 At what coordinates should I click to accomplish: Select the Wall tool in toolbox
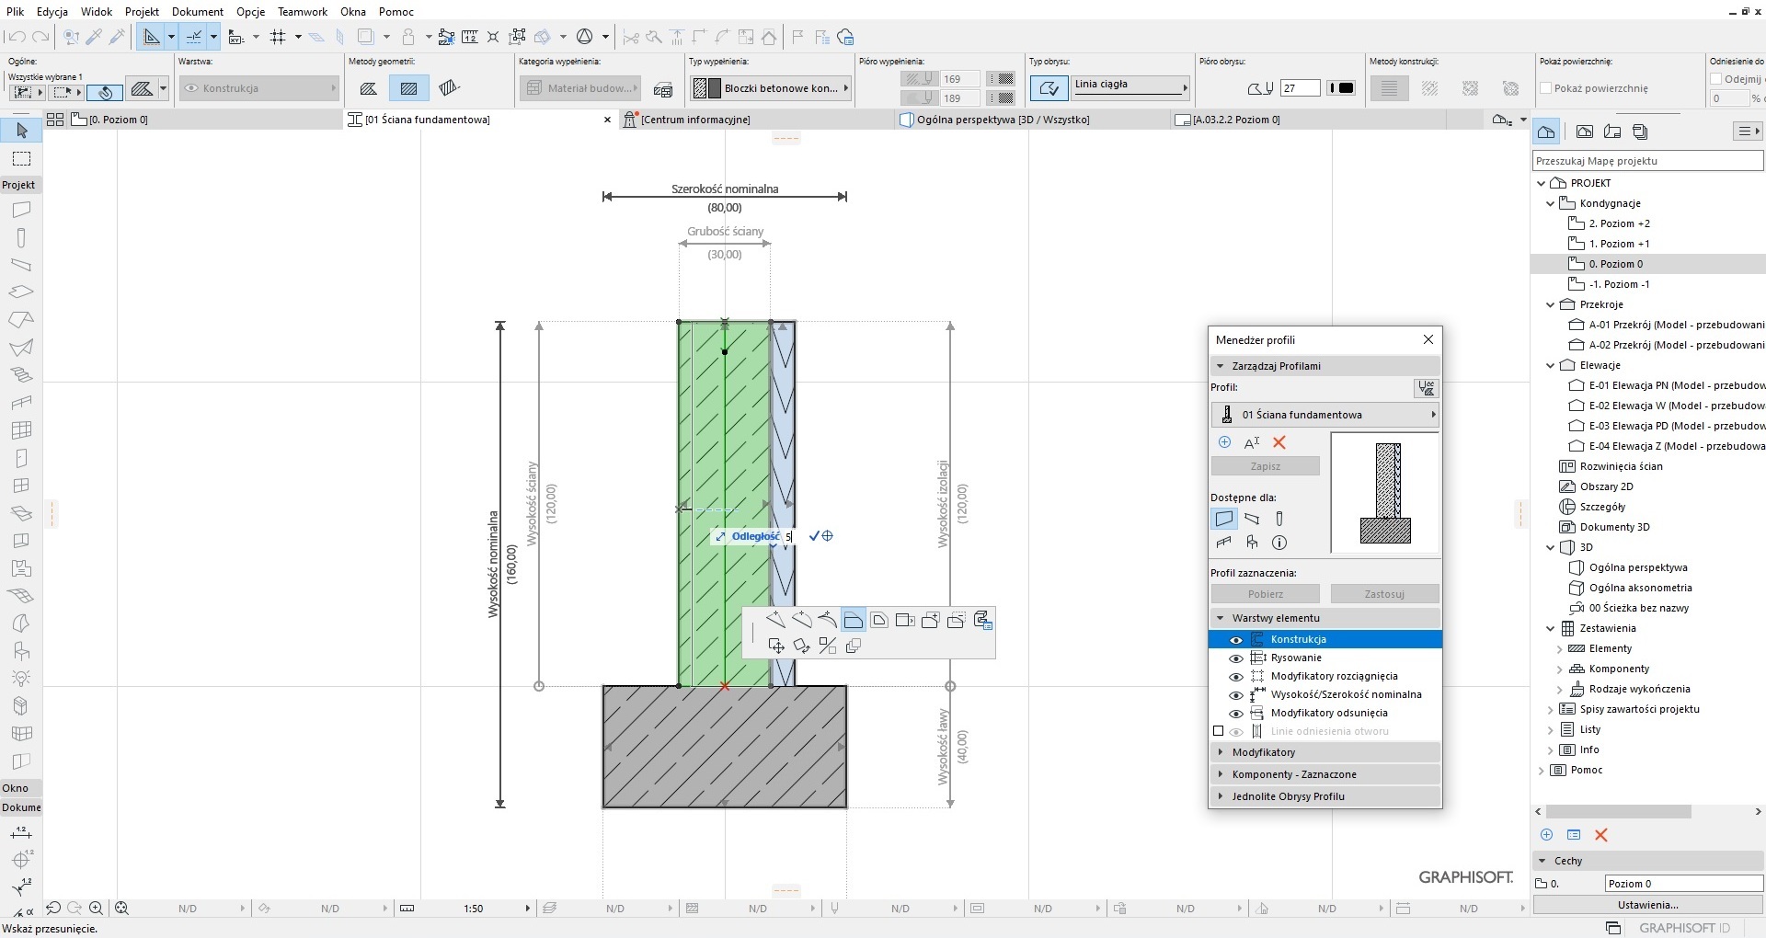tap(21, 210)
